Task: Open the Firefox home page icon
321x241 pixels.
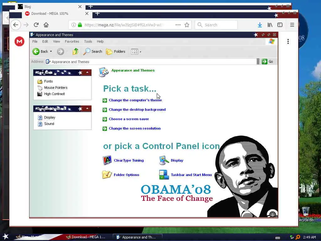Action: (x=46, y=25)
